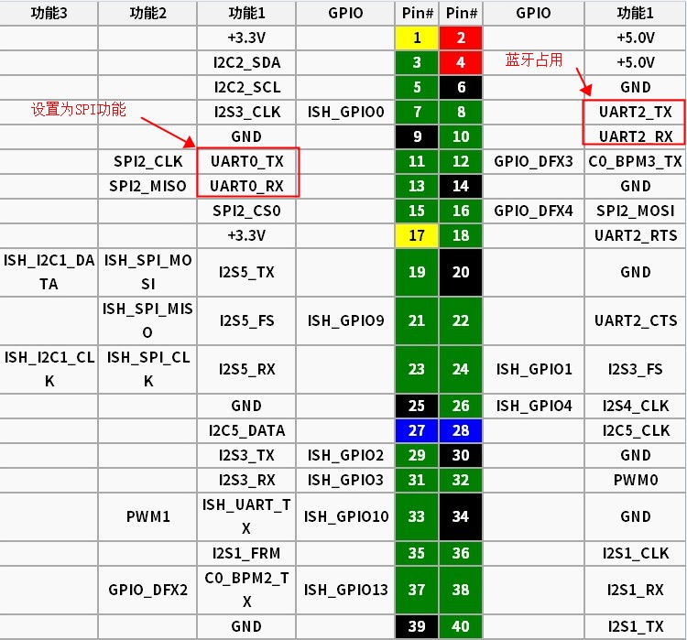Screen dimensions: 687x640
Task: Select the PWM1 cell
Action: (147, 516)
